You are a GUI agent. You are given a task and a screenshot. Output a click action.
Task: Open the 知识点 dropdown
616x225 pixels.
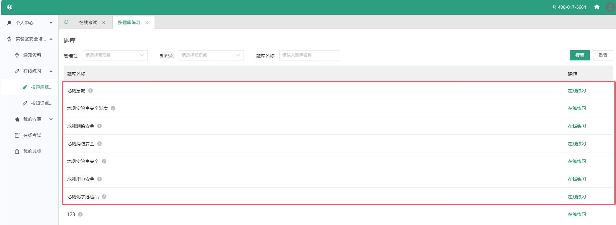coord(211,55)
